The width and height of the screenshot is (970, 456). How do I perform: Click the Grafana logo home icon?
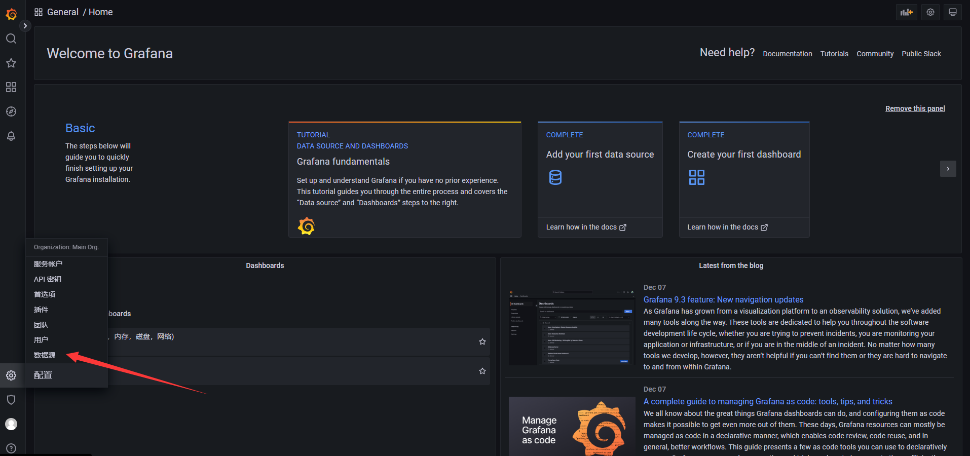[x=11, y=14]
